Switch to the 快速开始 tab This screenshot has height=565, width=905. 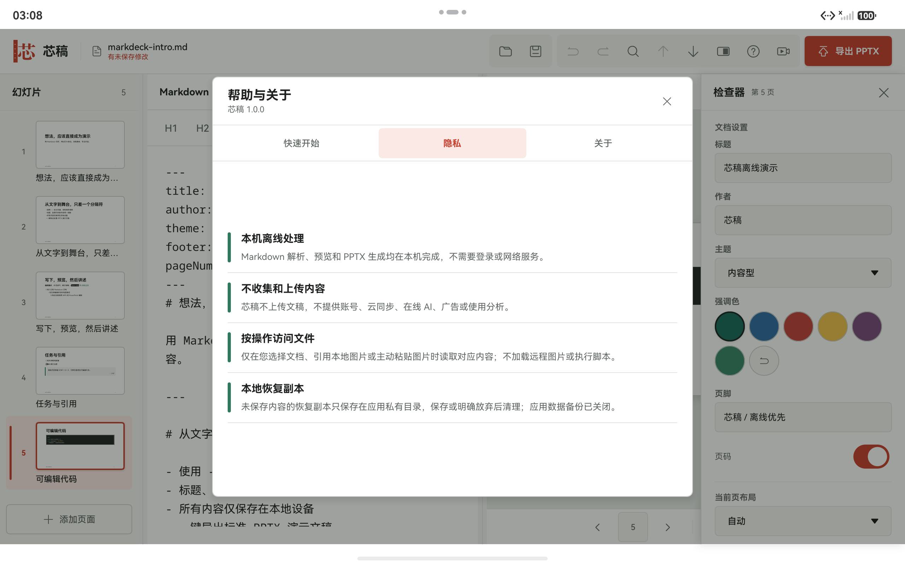point(302,143)
